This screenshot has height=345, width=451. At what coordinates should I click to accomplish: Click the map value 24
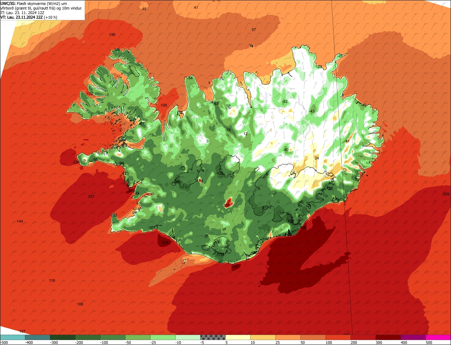tap(317, 158)
